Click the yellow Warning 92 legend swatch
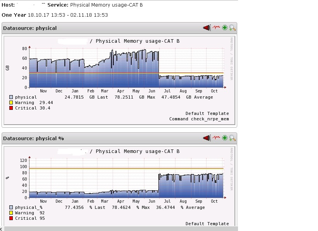The height and width of the screenshot is (231, 318). [x=11, y=213]
